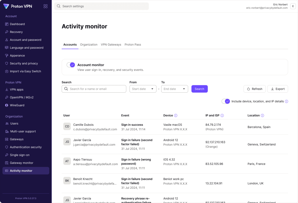Image resolution: width=298 pixels, height=203 pixels.
Task: Switch to the VPN Gateways tab
Action: tap(111, 45)
